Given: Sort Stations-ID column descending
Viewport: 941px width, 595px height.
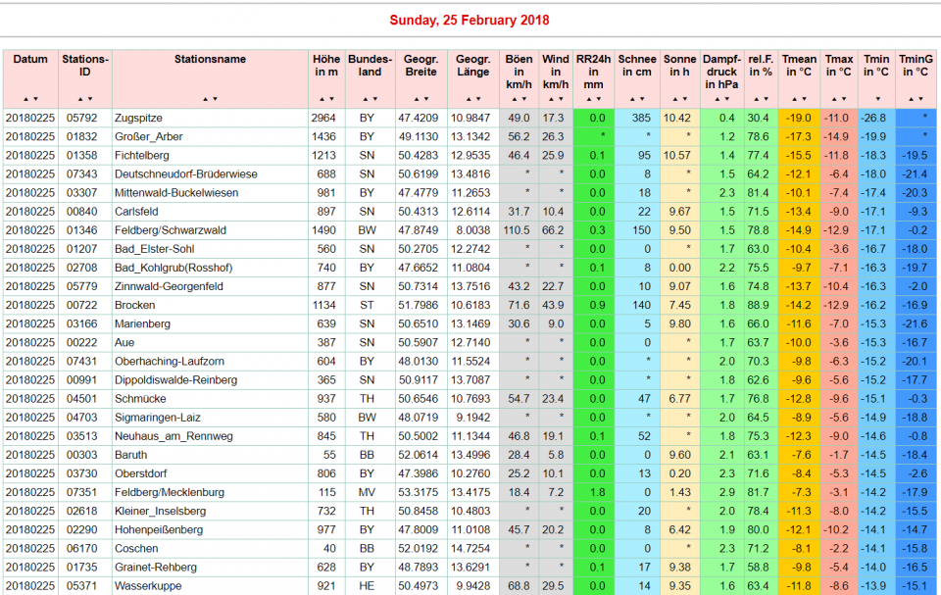Looking at the screenshot, I should point(90,99).
